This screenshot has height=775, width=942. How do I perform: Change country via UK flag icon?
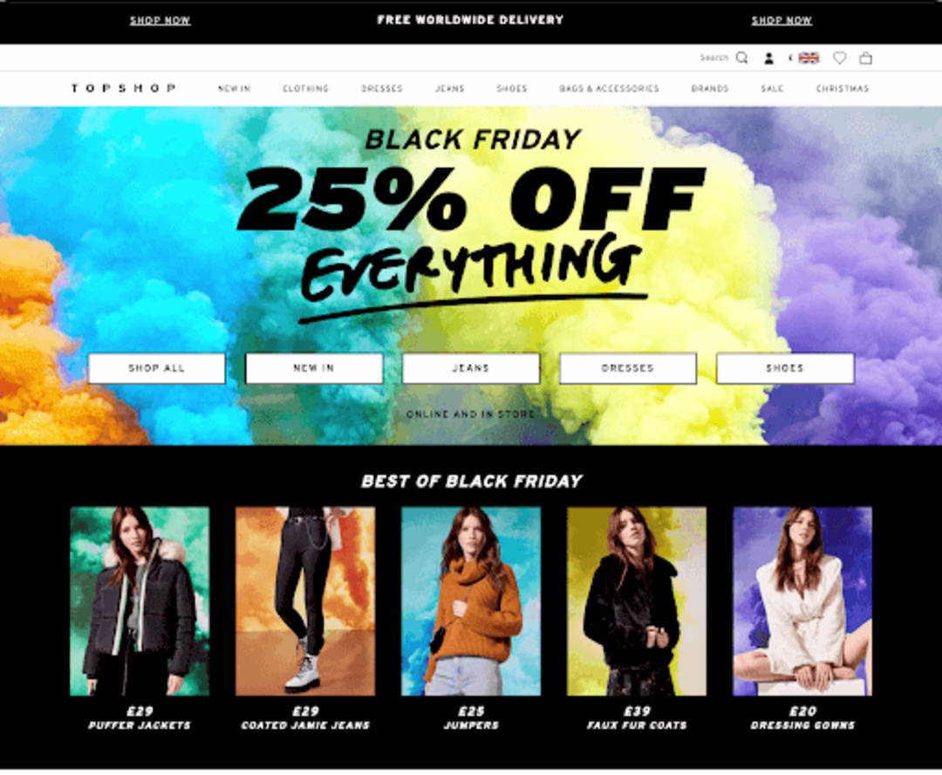pyautogui.click(x=809, y=58)
